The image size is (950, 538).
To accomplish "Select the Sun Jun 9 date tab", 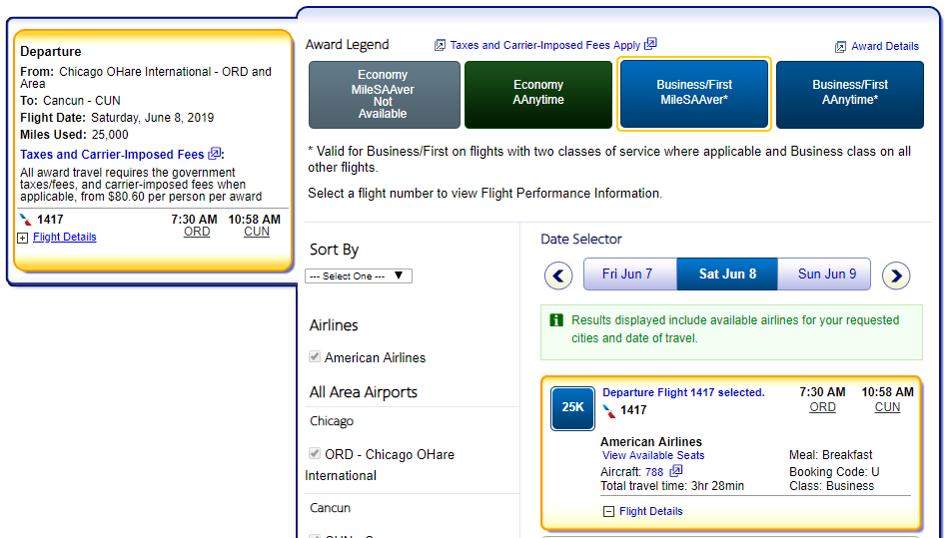I will [x=826, y=273].
